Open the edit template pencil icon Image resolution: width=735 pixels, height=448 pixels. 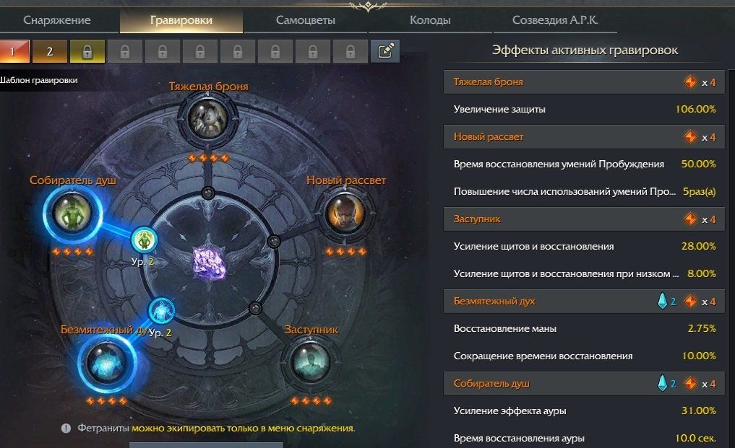385,51
